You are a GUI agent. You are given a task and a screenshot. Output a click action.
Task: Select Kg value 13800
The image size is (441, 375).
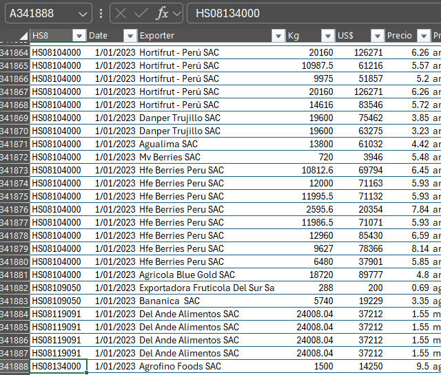310,144
